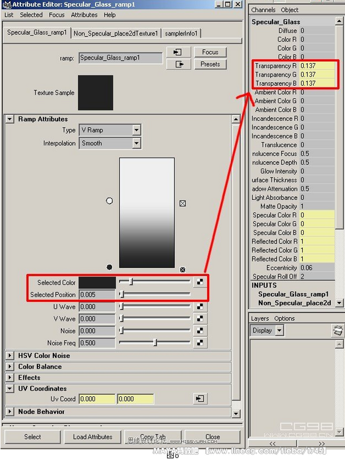Select the Reflected Color R channel

pyautogui.click(x=293, y=242)
